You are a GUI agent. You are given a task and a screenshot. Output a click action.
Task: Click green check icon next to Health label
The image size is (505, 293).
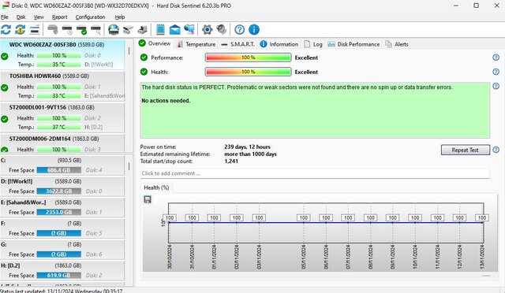pos(144,72)
